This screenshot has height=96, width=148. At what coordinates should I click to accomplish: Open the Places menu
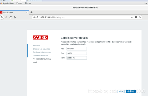19,3
